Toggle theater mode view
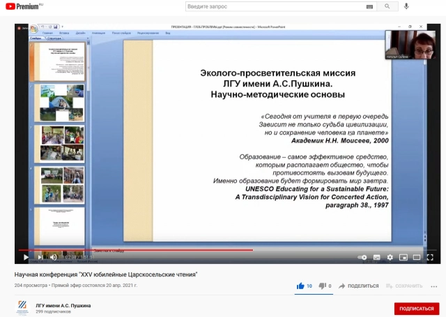The height and width of the screenshot is (317, 446). pyautogui.click(x=416, y=257)
